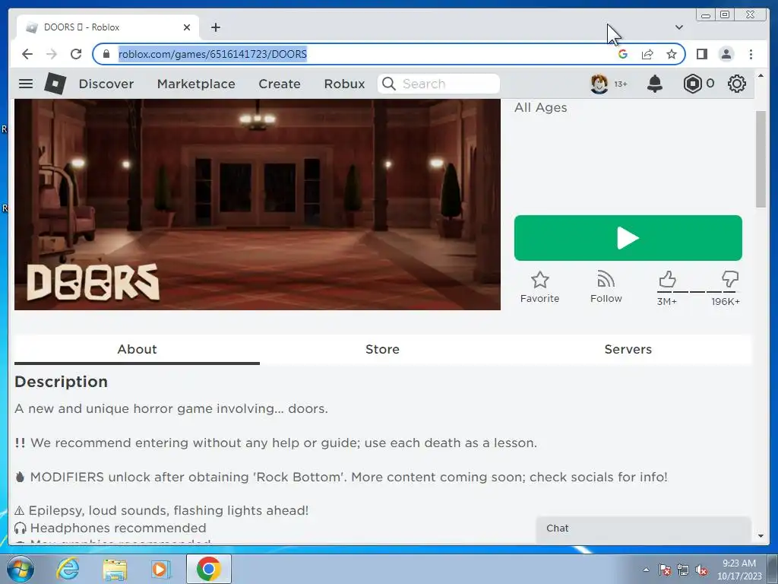Open Chrome side panel
Image resolution: width=778 pixels, height=584 pixels.
coord(701,54)
